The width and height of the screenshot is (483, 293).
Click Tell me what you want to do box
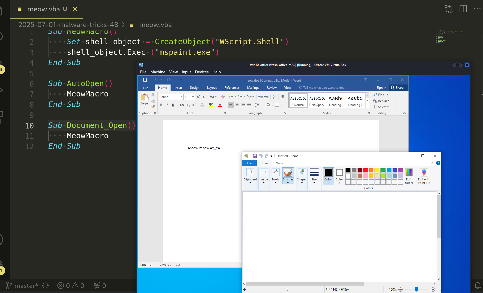[322, 88]
